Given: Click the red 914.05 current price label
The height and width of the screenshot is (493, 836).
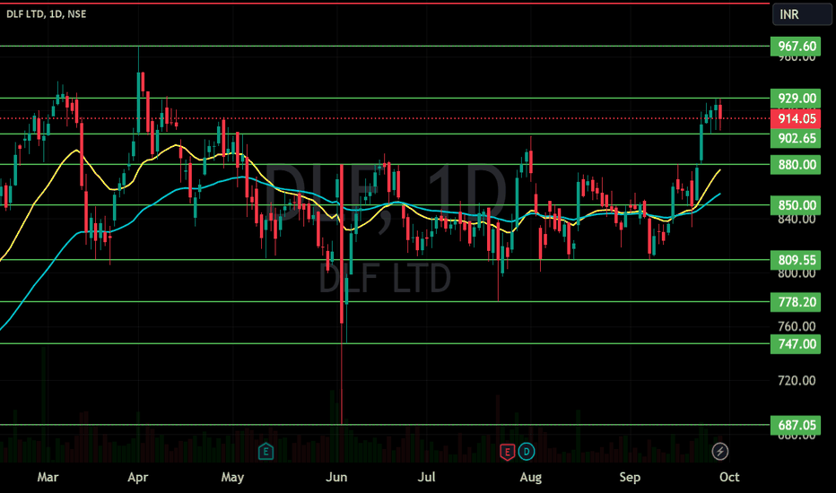Looking at the screenshot, I should [x=796, y=119].
